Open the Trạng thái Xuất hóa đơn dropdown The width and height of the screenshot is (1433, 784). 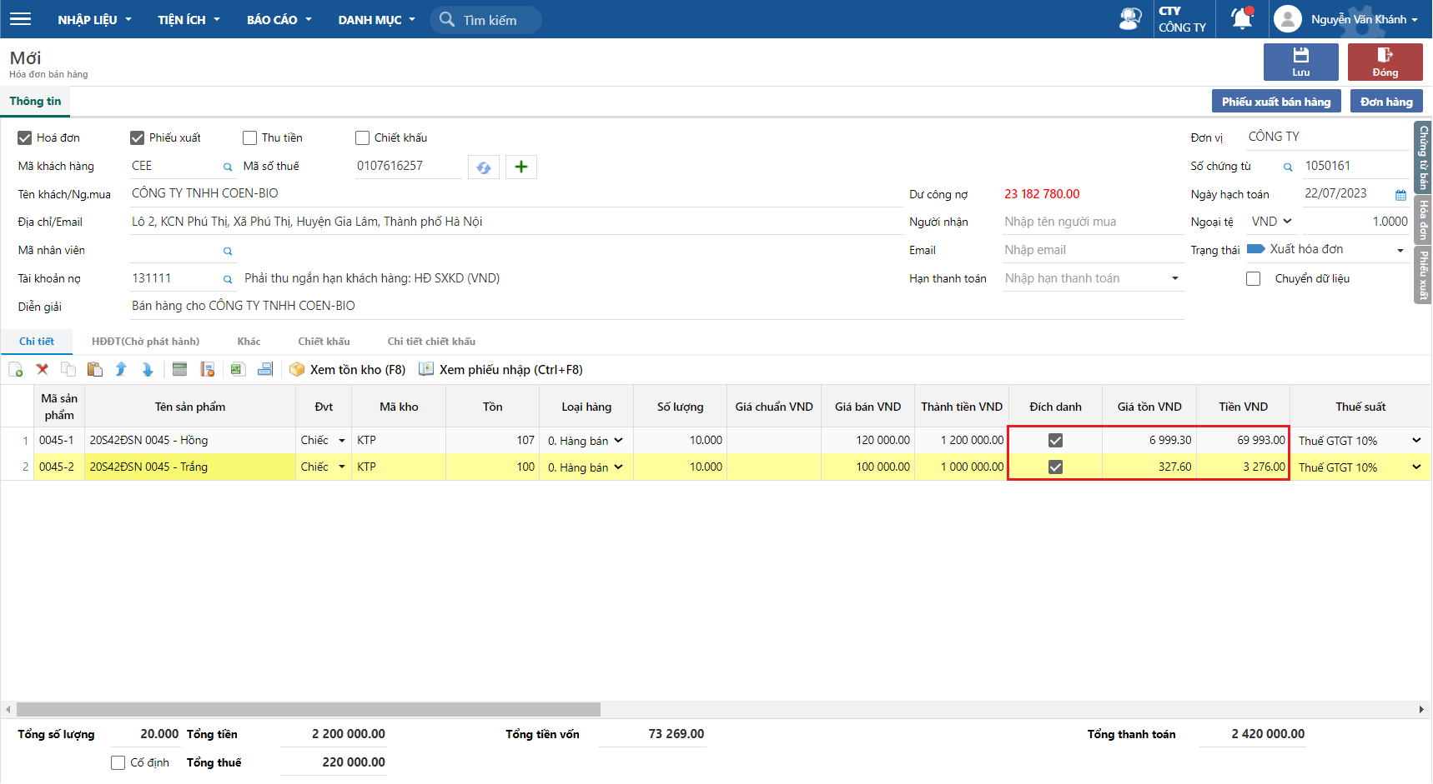pos(1400,250)
